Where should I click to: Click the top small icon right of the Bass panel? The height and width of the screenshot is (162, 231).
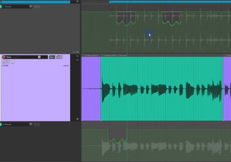[77, 56]
